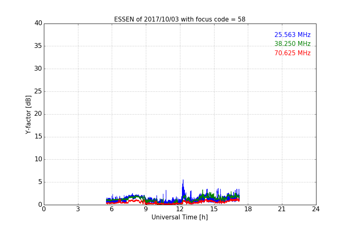Click the y-axis tick label '20'
The image size is (351, 234).
(x=38, y=114)
